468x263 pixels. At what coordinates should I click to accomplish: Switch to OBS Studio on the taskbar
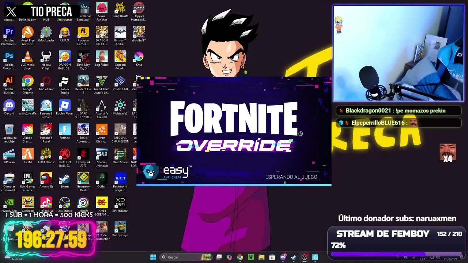[304, 257]
